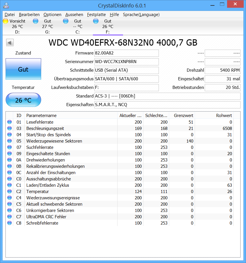Click the Betriebsstunden field 20 Std.
This screenshot has width=246, height=263.
(x=222, y=87)
